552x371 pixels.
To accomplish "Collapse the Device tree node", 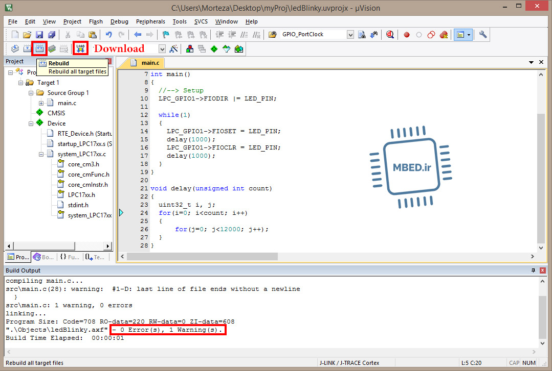I will tap(31, 123).
